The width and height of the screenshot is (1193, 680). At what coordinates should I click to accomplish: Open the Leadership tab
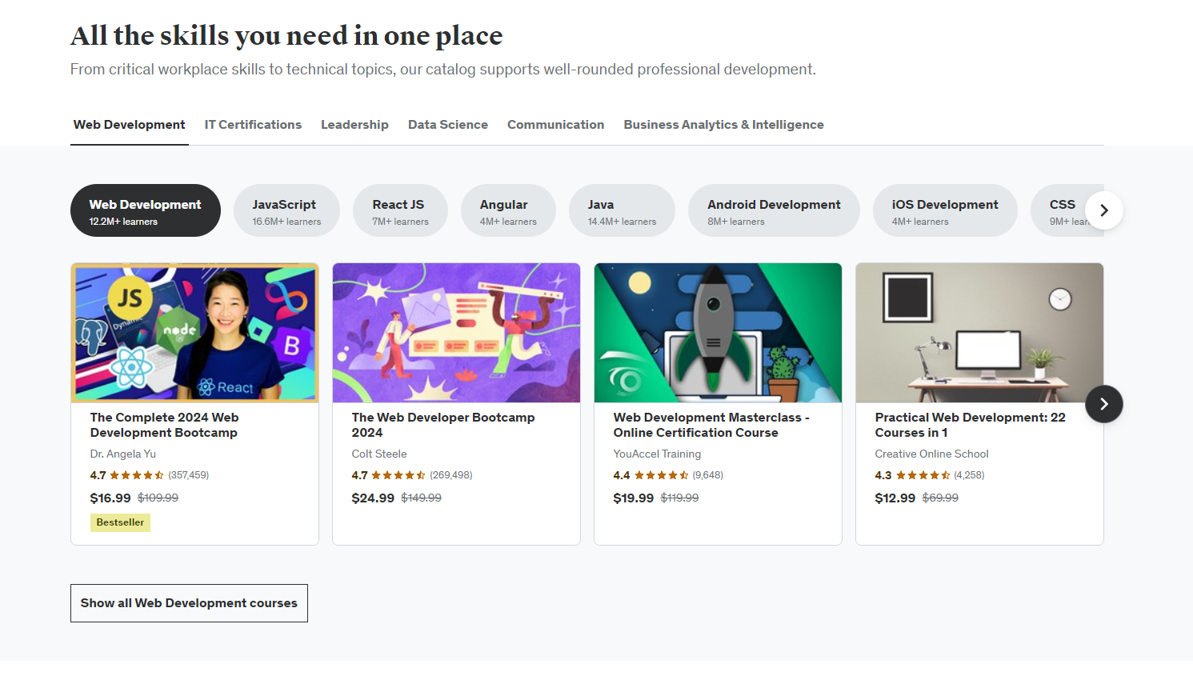click(x=354, y=125)
